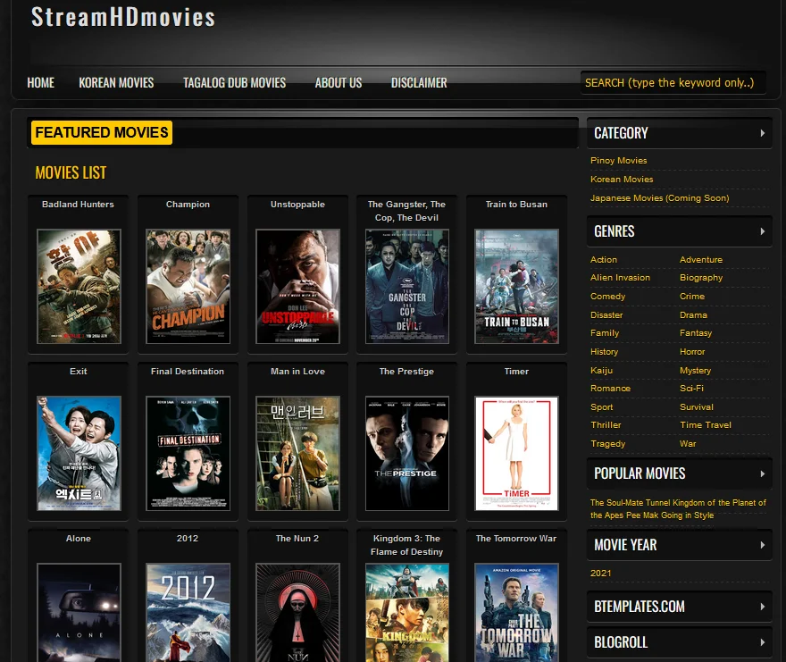This screenshot has height=662, width=786.
Task: Click the popular movies list text
Action: (x=678, y=509)
